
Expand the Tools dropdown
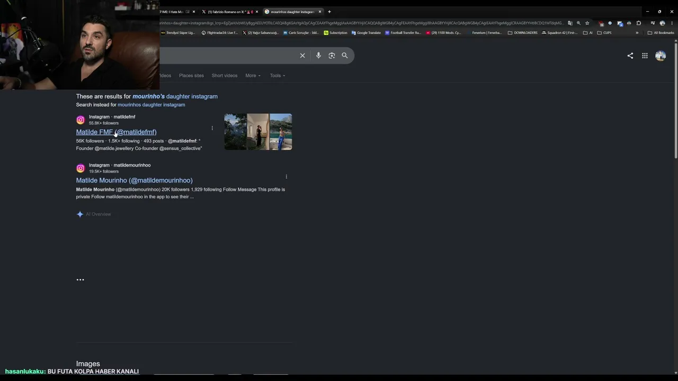[x=278, y=76]
